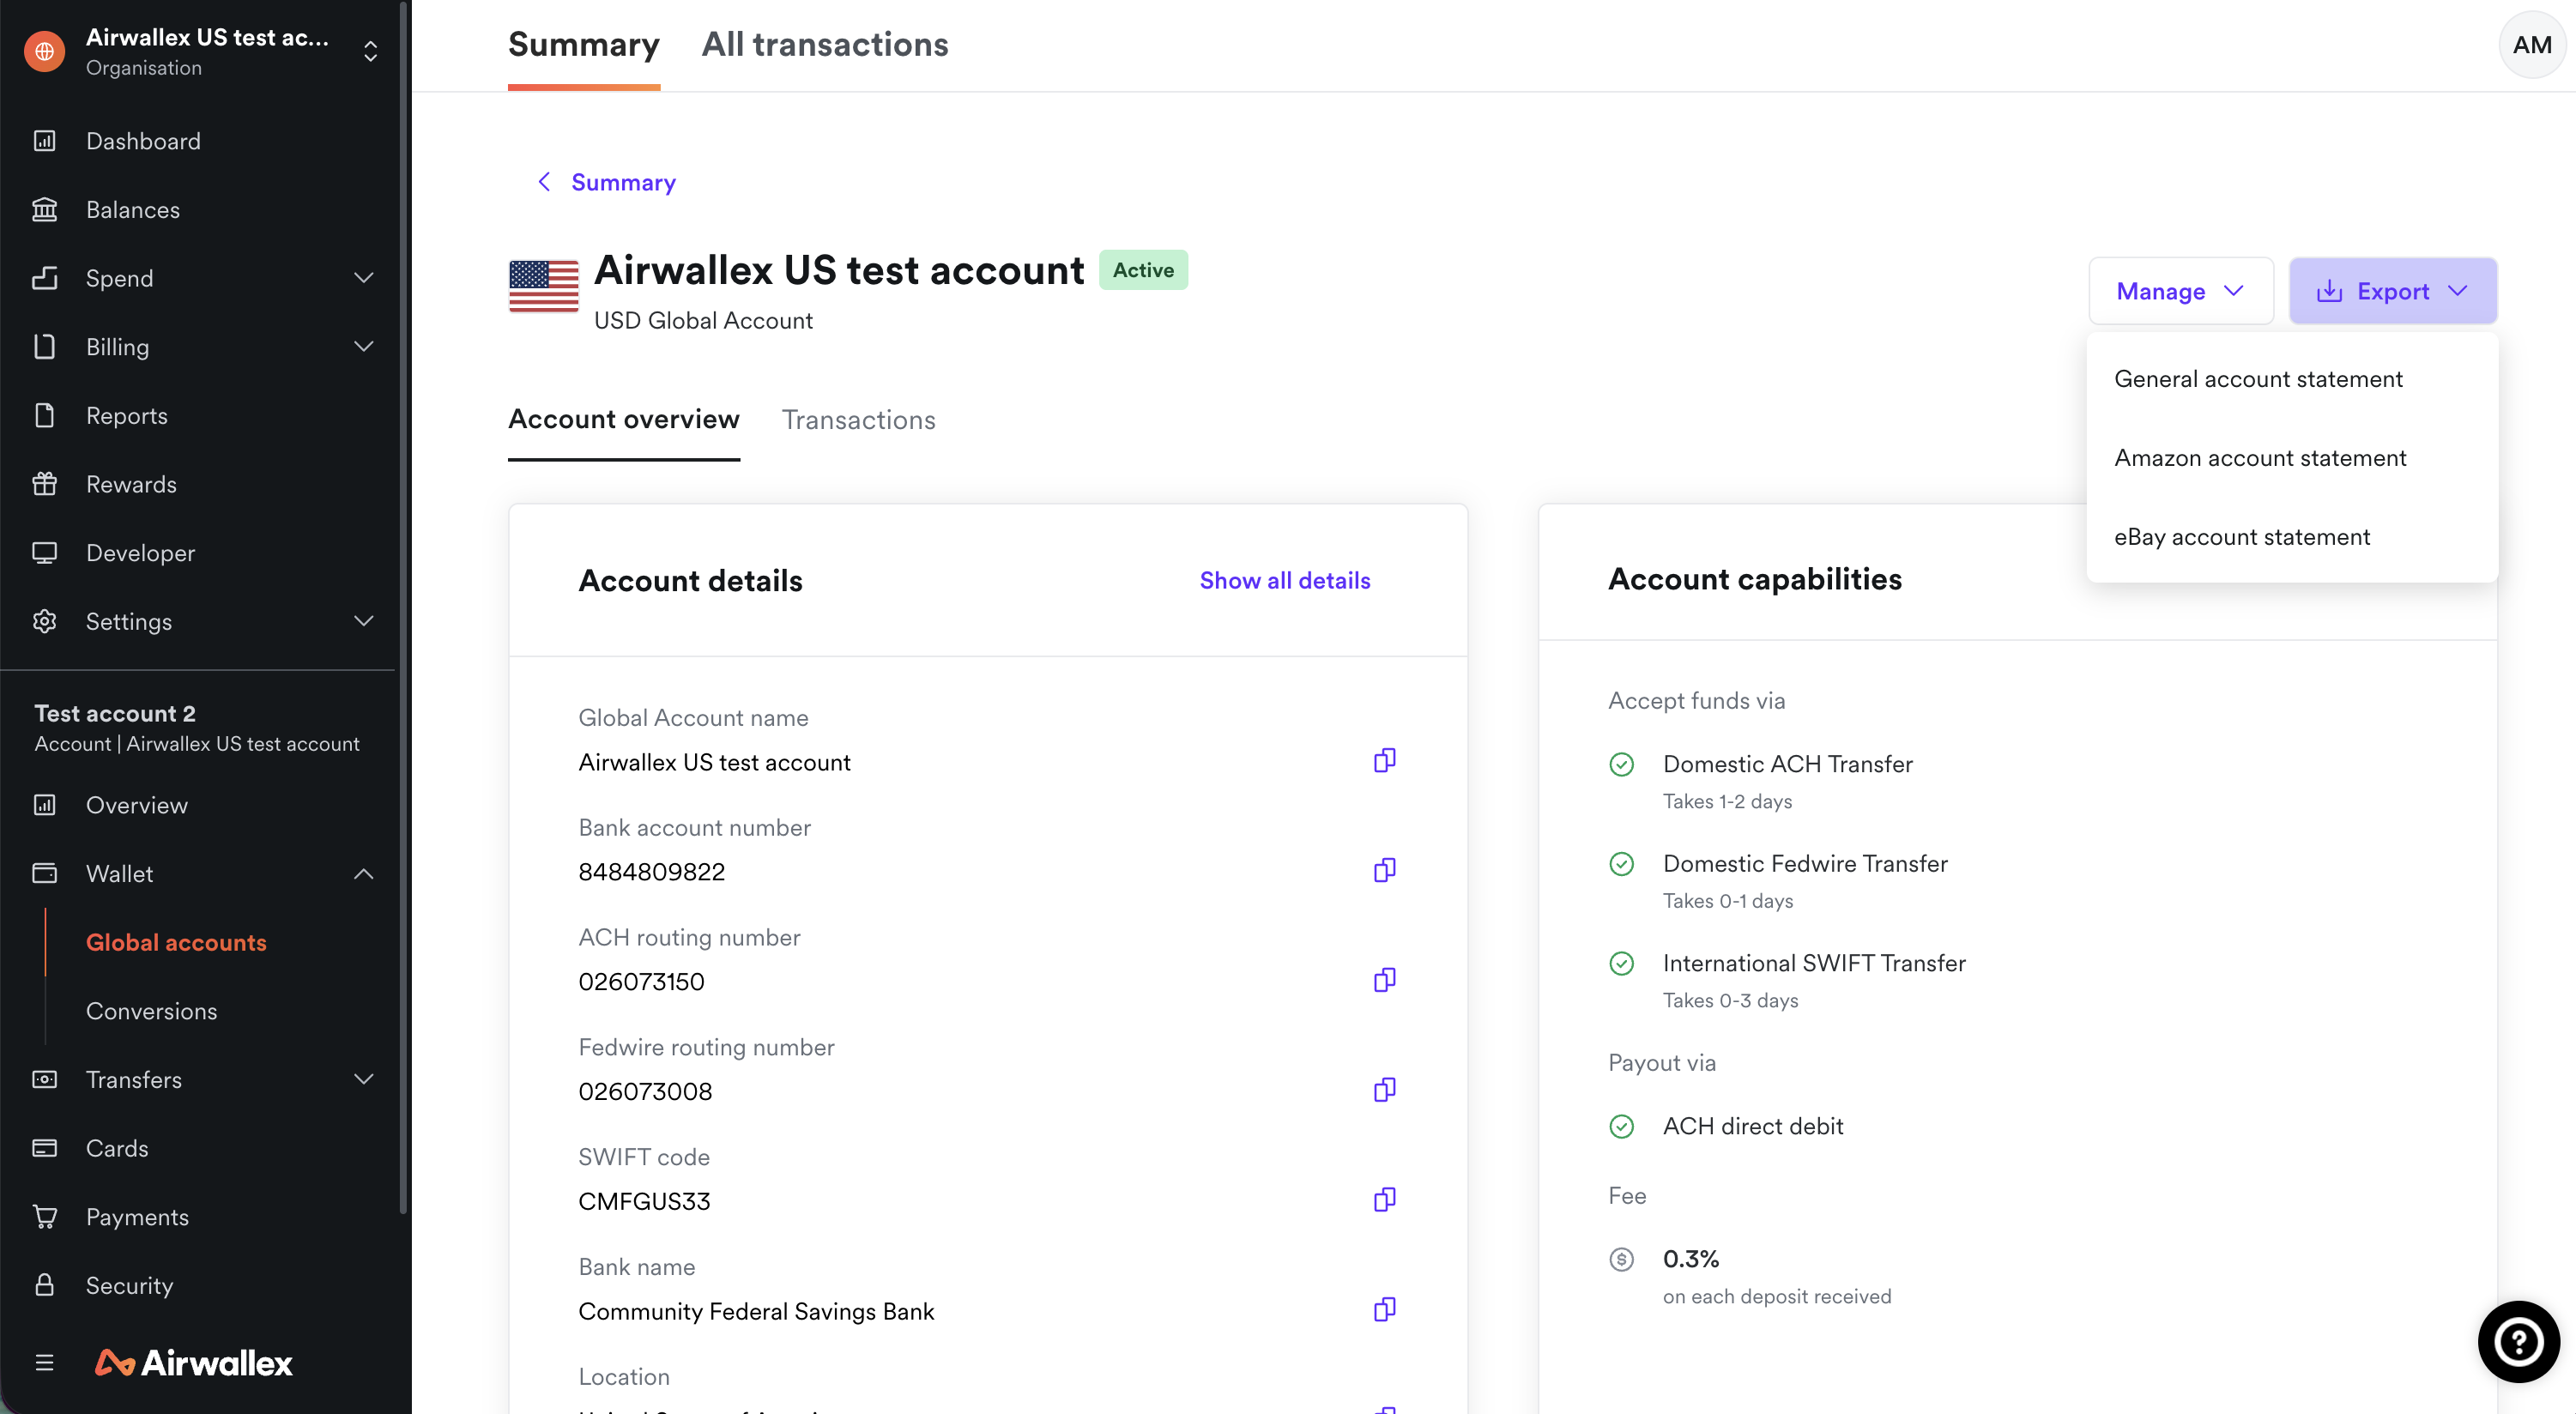Screen dimensions: 2576x1414
Task: Open the Balances page
Action: point(133,210)
